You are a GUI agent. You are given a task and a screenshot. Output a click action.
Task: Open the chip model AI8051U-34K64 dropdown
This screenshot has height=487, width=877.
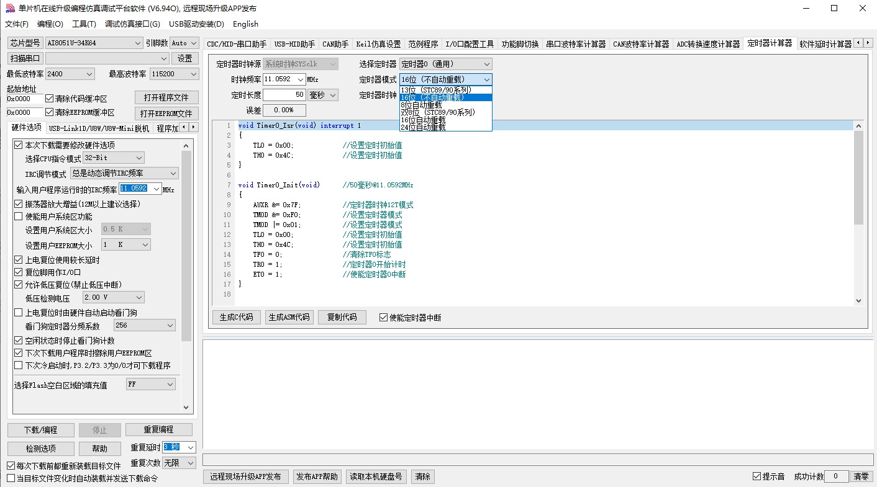(94, 43)
